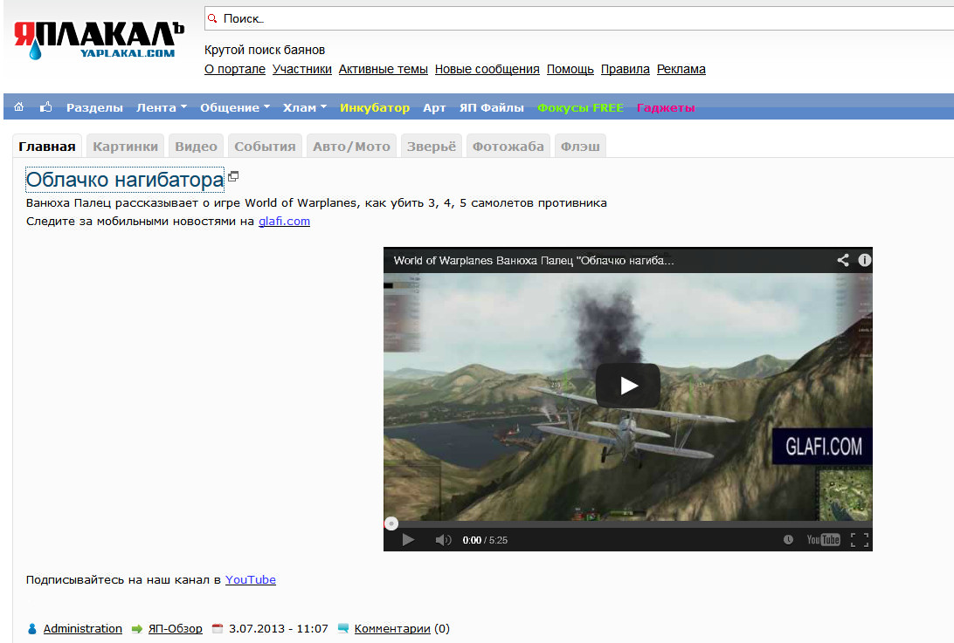The height and width of the screenshot is (643, 954).
Task: Open post in new window icon
Action: [233, 176]
